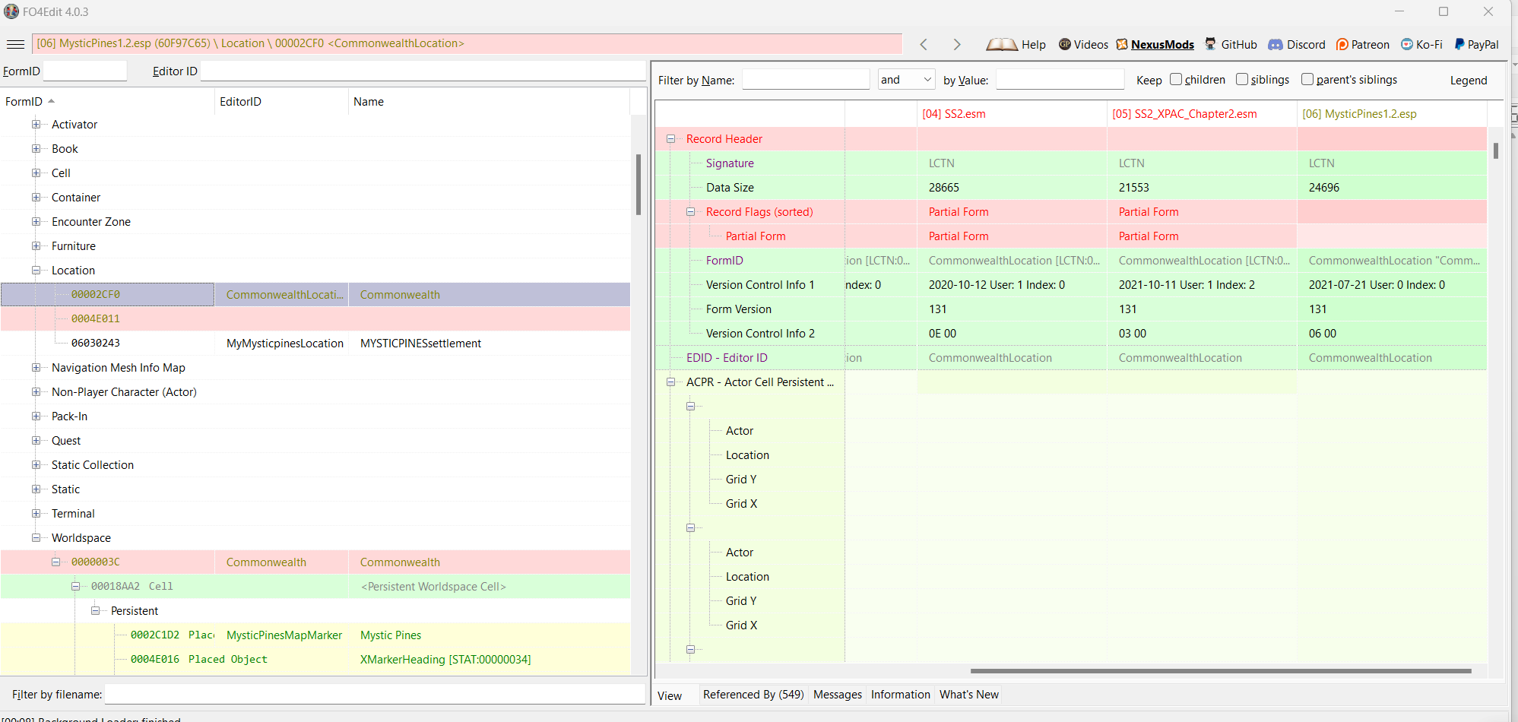
Task: Expand the Furniture tree node
Action: (x=36, y=245)
